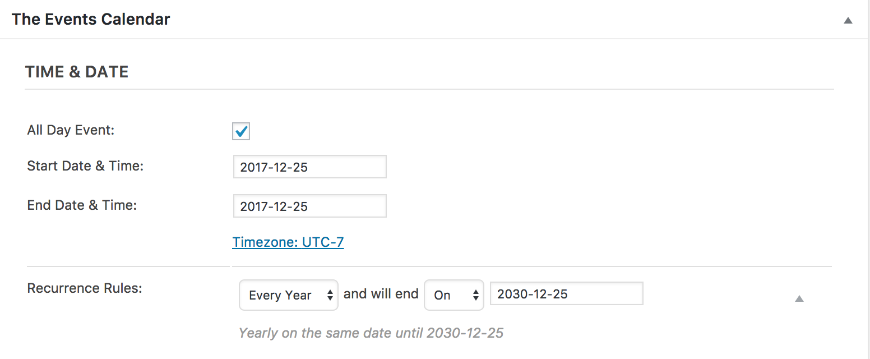
Task: Click the Start Date & Time label
Action: tap(85, 166)
